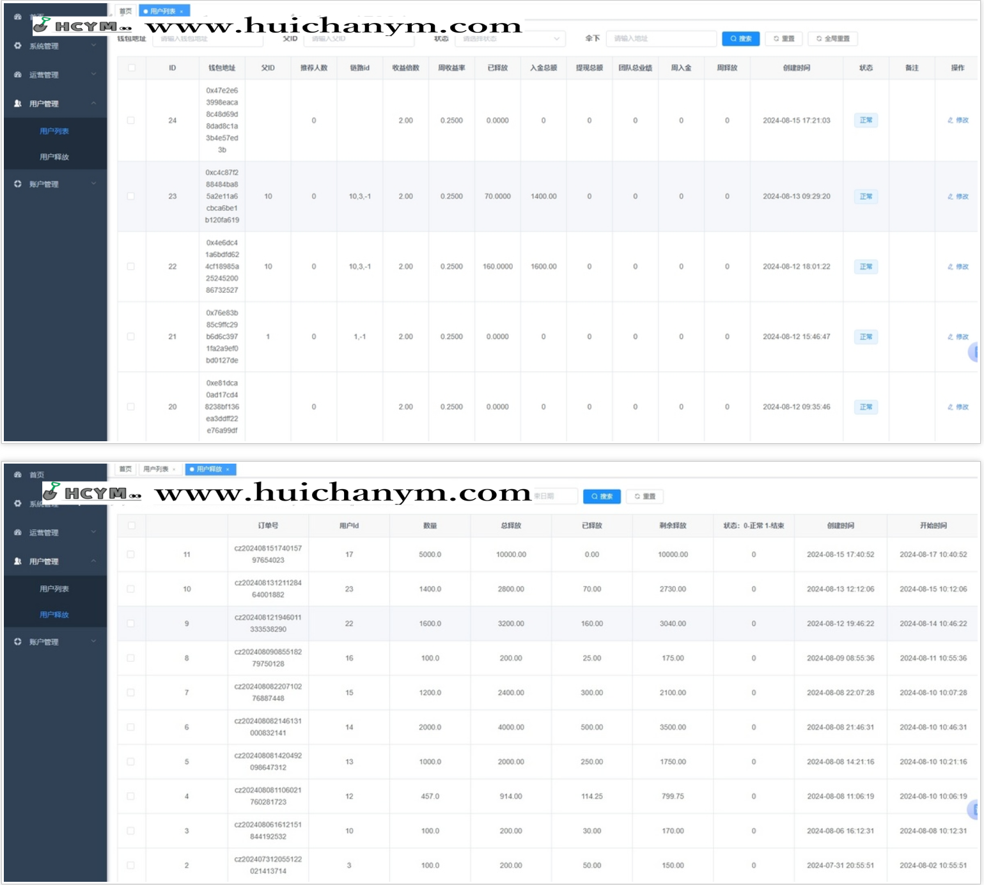Tick the select-all checkbox in the release table header
Image resolution: width=984 pixels, height=885 pixels.
click(x=132, y=526)
